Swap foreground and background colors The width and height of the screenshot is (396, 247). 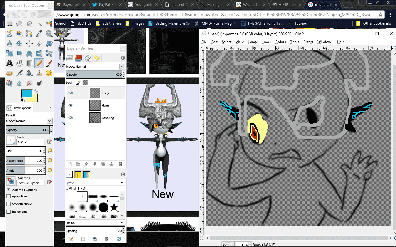click(36, 91)
